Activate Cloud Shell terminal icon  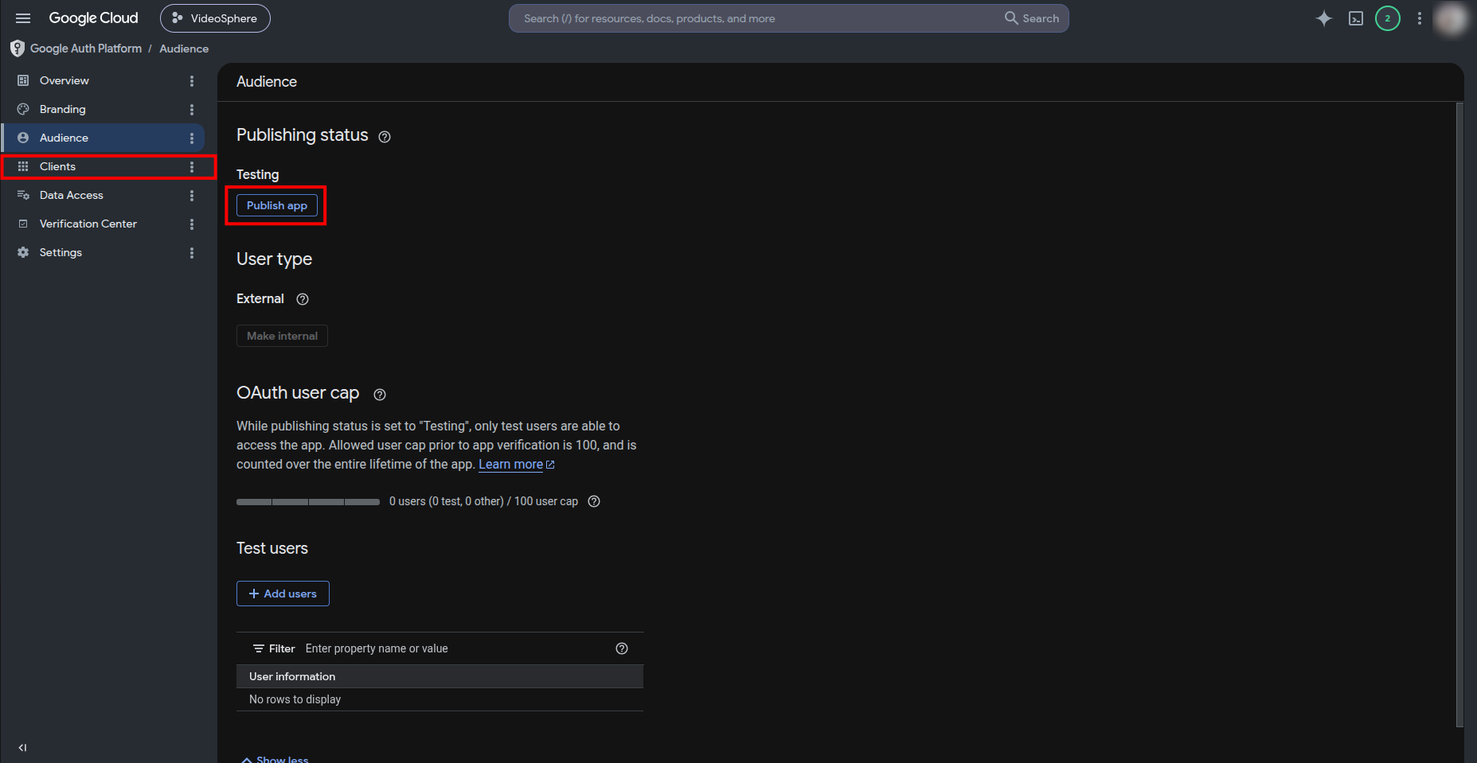(1356, 18)
